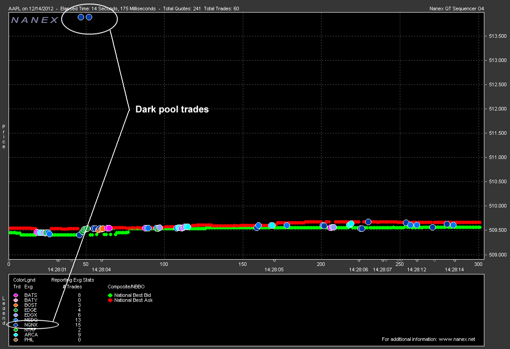Select the ARCA trade count 9
The height and width of the screenshot is (349, 510).
click(x=79, y=335)
